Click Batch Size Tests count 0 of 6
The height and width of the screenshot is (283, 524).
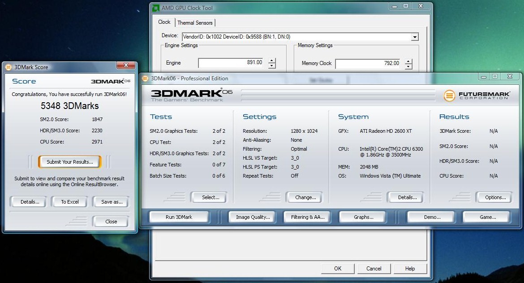coord(219,176)
